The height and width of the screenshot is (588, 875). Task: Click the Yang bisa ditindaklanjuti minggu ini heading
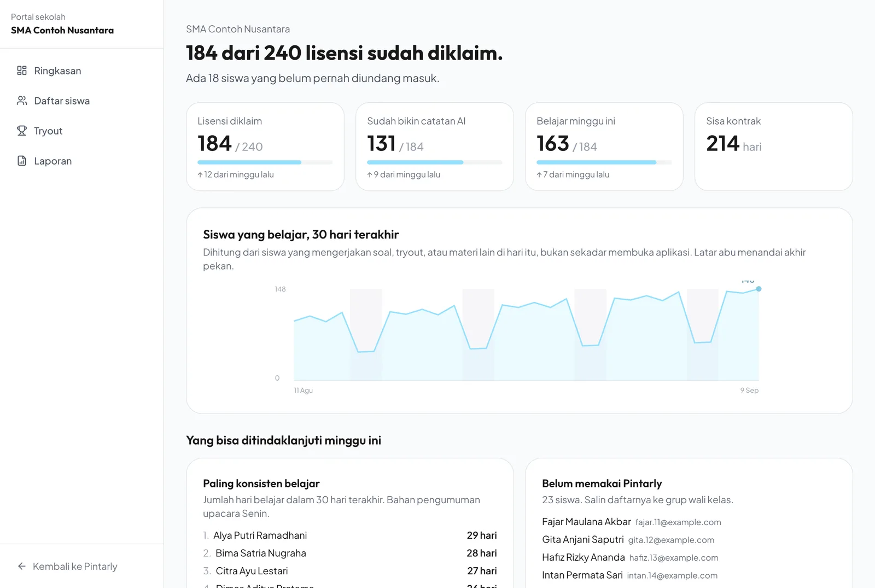(283, 440)
